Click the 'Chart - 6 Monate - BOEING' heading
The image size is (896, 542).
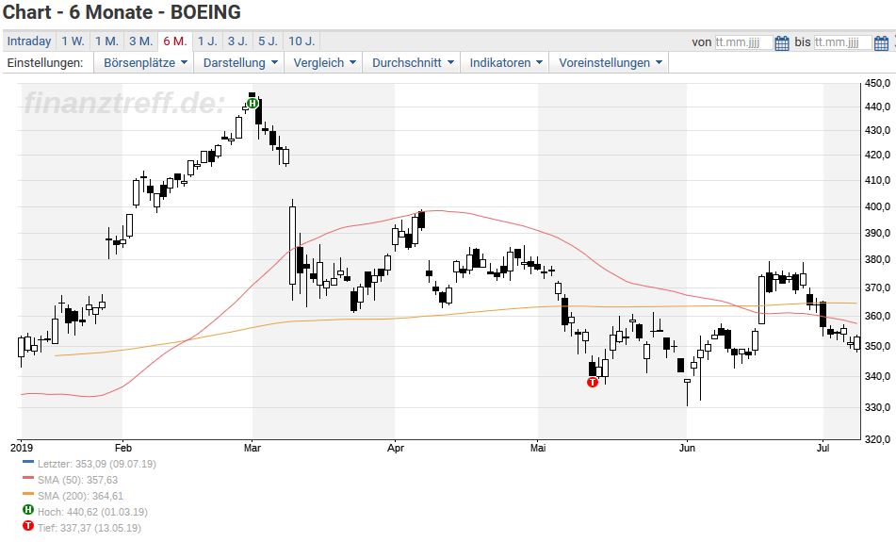[122, 12]
